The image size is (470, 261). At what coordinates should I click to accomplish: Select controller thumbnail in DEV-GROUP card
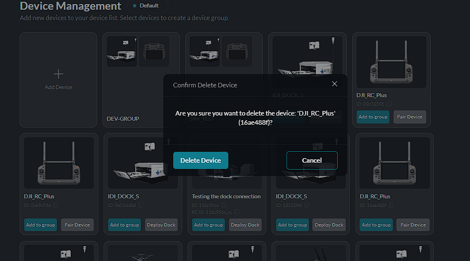(x=154, y=51)
